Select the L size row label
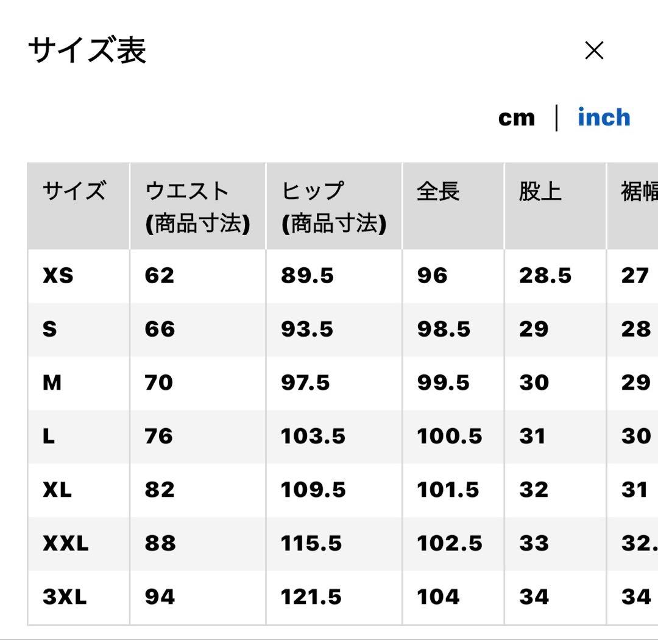 click(x=49, y=436)
